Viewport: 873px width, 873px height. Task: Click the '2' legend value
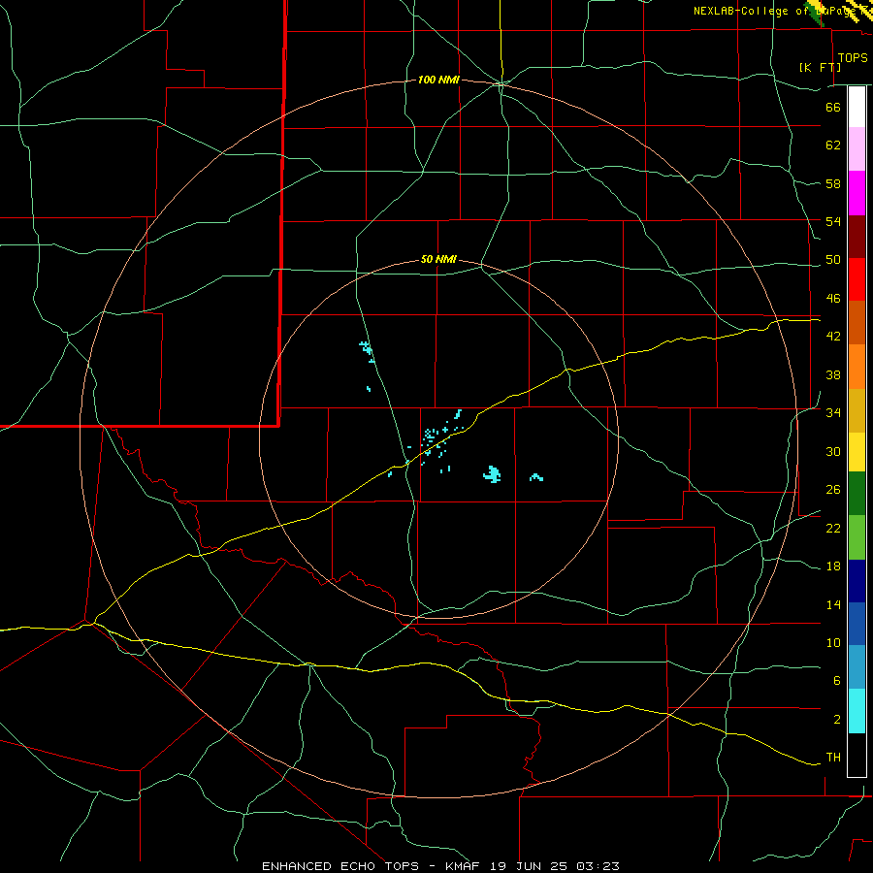(837, 719)
